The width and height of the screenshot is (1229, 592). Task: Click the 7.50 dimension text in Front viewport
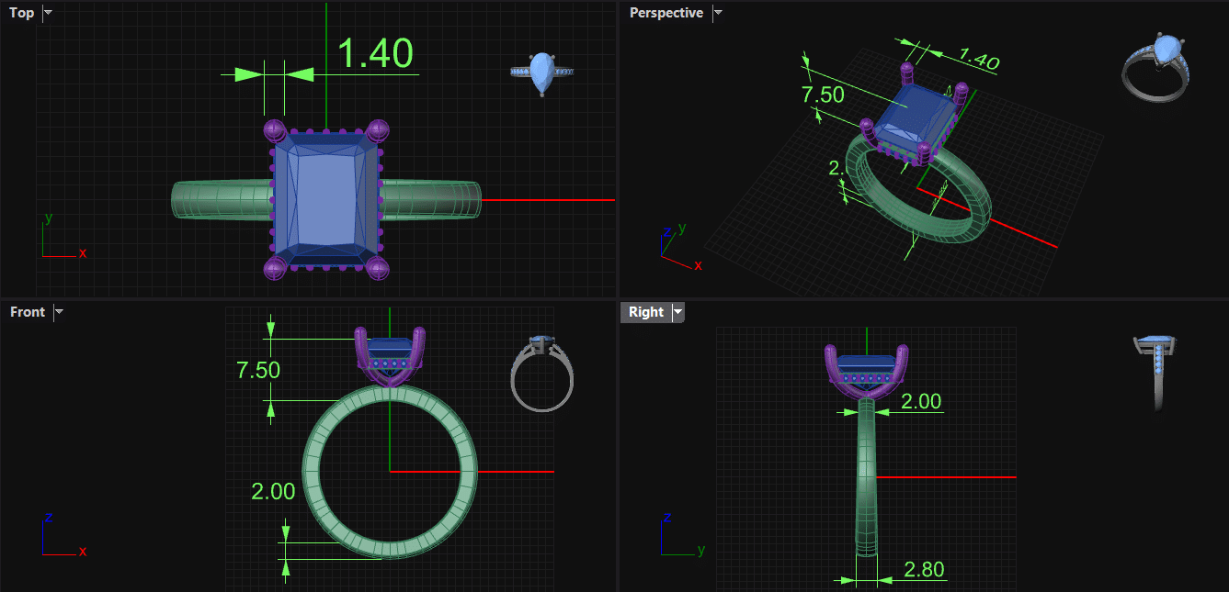click(258, 371)
